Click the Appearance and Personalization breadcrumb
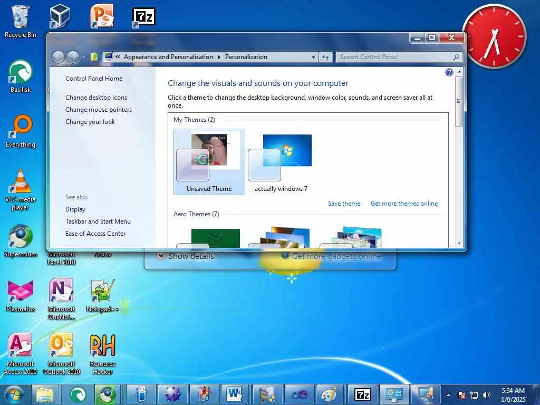Viewport: 540px width, 405px height. click(168, 57)
